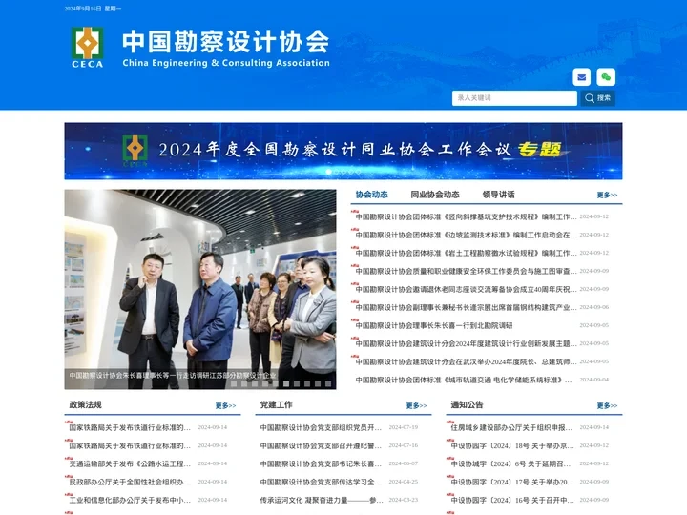Screen dimensions: 687x515
Task: Open notice 中设协园字〔2024〕16号
Action: 512,500
